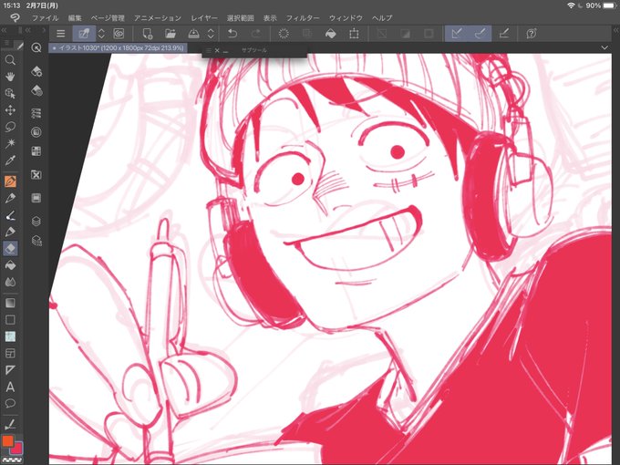Undo the last action
620x465 pixels.
click(232, 34)
